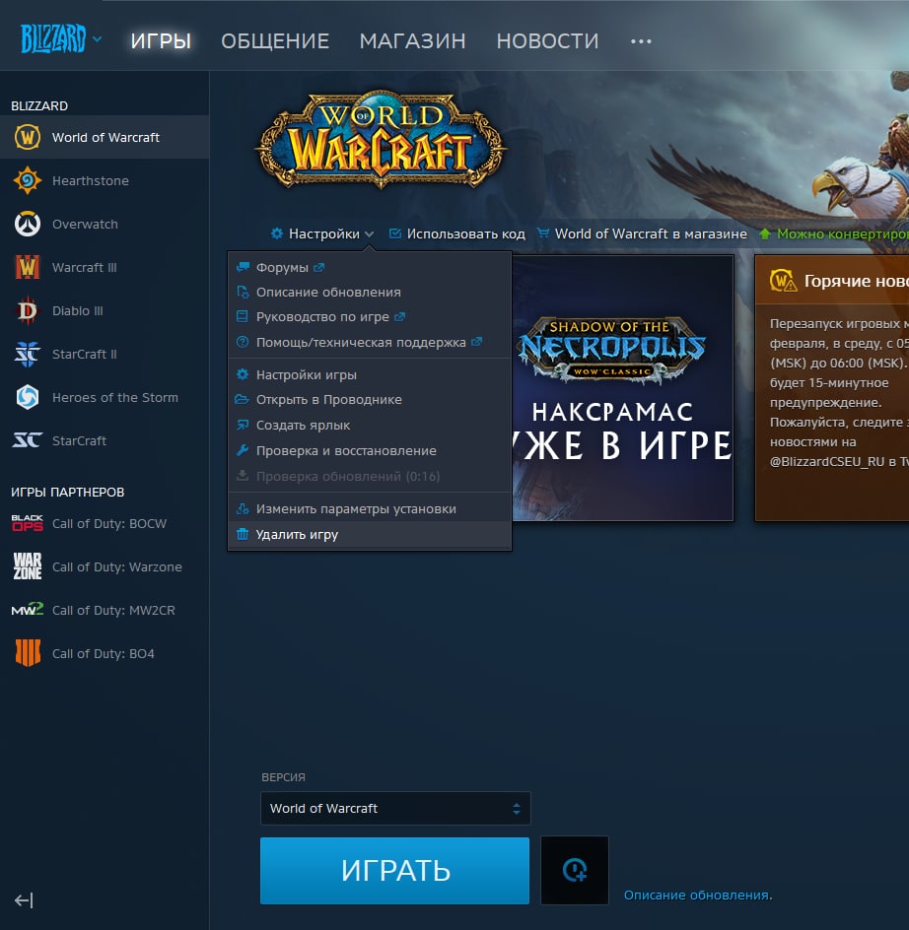Click the update-check icon button beside ИГРАТЬ
The width and height of the screenshot is (909, 930).
pyautogui.click(x=575, y=871)
